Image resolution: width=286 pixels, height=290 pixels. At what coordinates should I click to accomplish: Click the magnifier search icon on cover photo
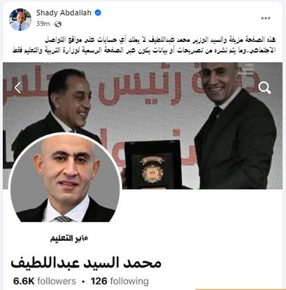[264, 88]
